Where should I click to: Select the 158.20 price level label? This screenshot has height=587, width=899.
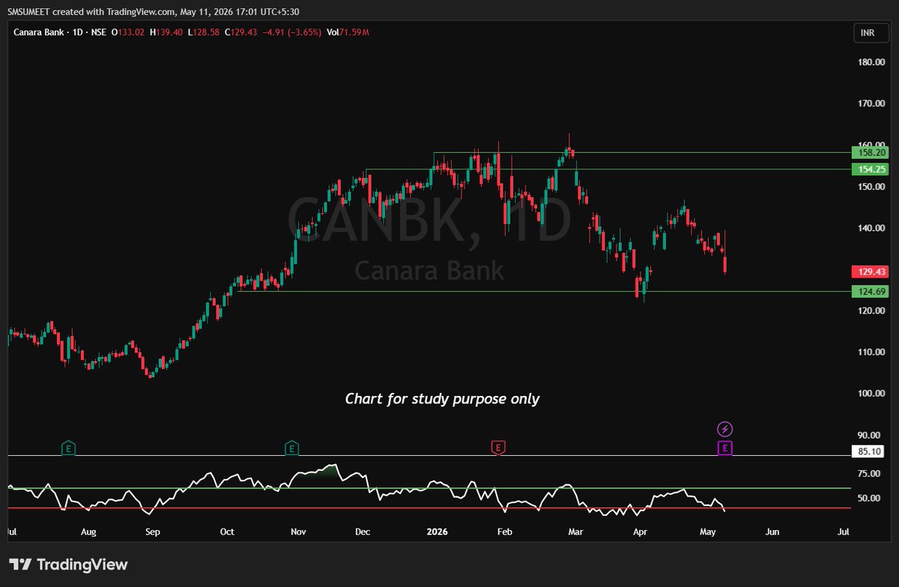coord(870,152)
